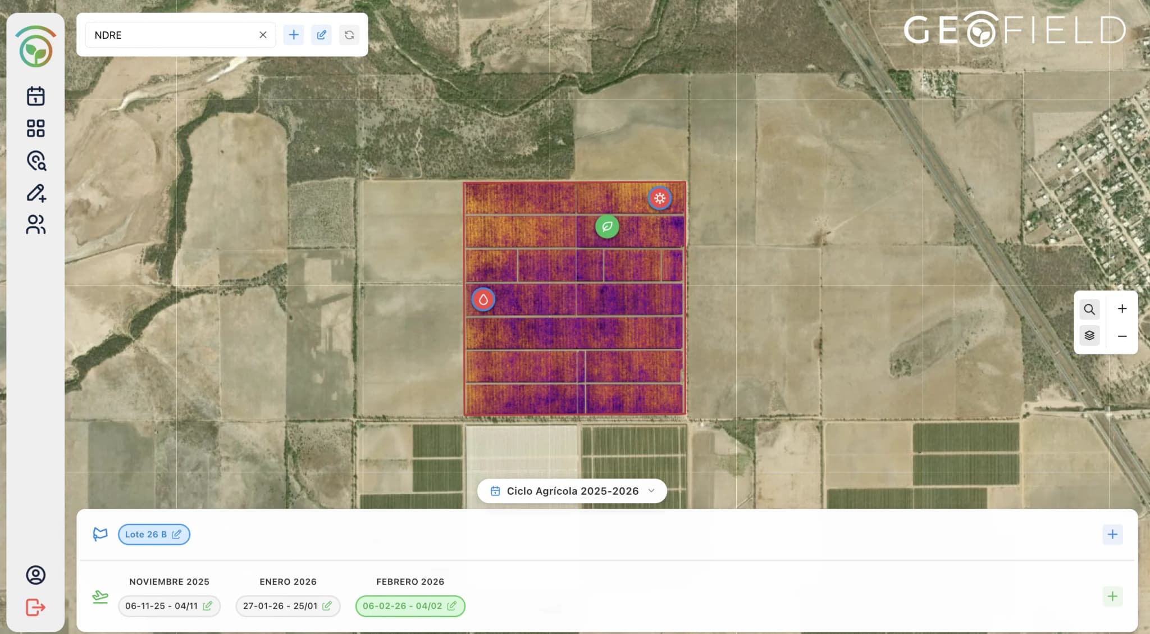Open the map layers switcher

tap(1089, 335)
